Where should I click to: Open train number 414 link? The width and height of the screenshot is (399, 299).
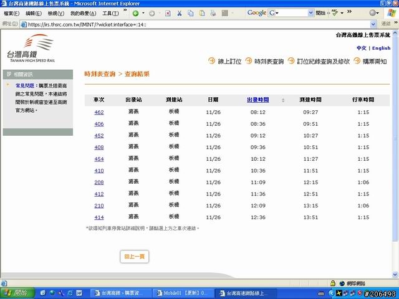(99, 217)
